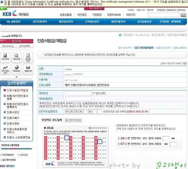Image resolution: width=188 pixels, height=169 pixels.
Task: Open 인증서폐기 in the sidebar menu
Action: point(13,118)
